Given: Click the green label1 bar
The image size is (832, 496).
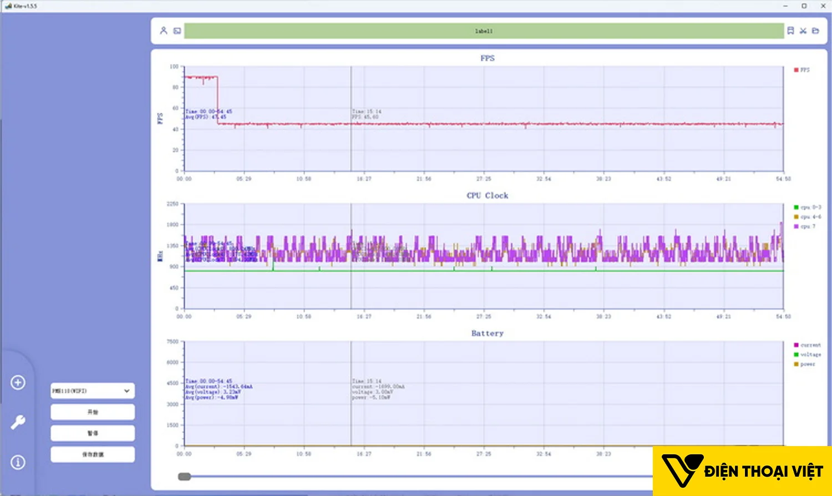Looking at the screenshot, I should pyautogui.click(x=484, y=31).
